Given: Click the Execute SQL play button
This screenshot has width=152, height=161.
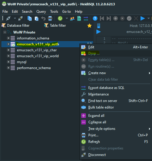Looking at the screenshot, I should [x=143, y=18].
